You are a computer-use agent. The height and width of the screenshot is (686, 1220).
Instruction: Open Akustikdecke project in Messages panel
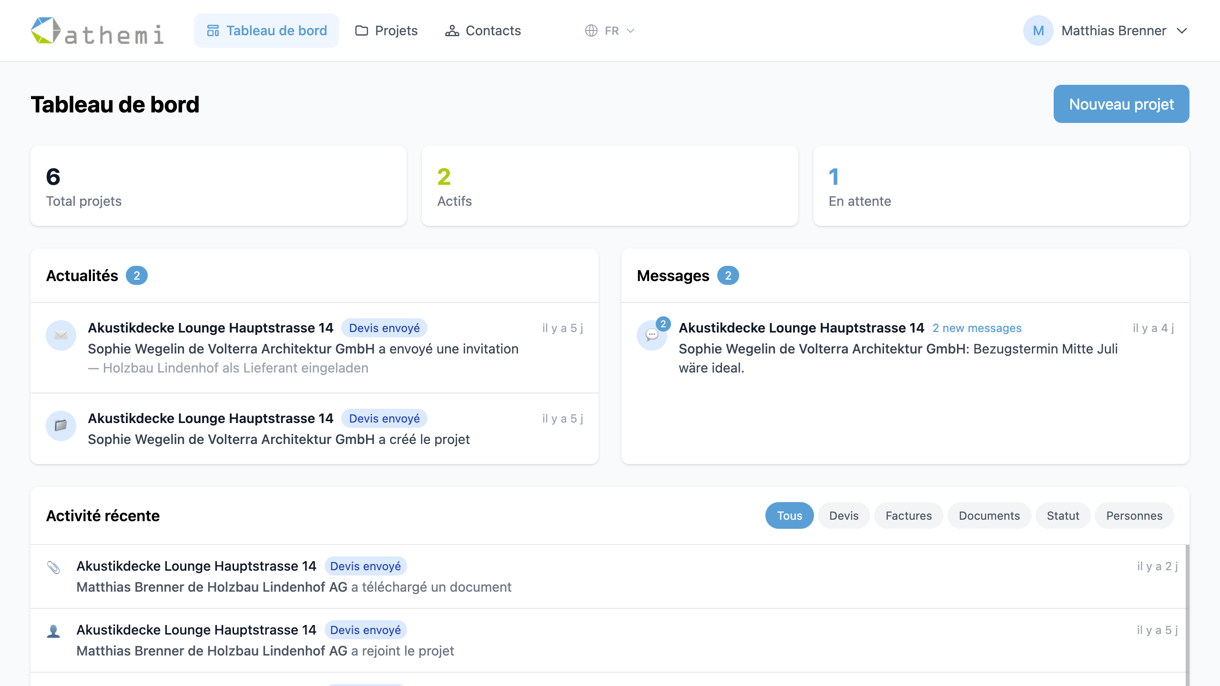pos(801,328)
